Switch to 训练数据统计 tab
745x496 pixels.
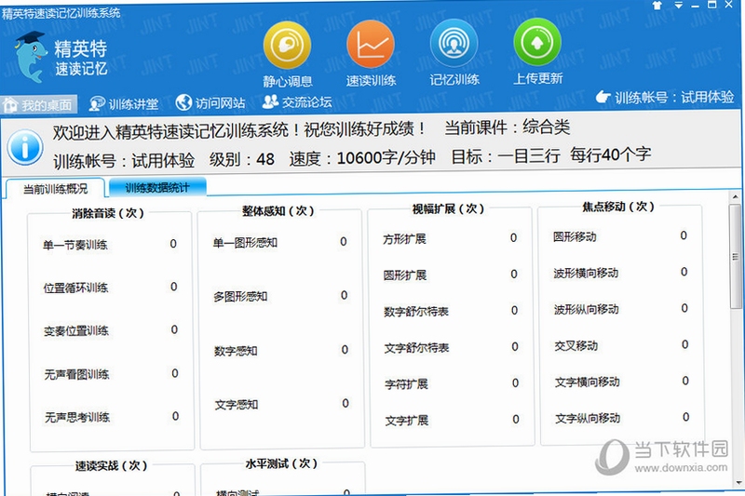[x=157, y=187]
